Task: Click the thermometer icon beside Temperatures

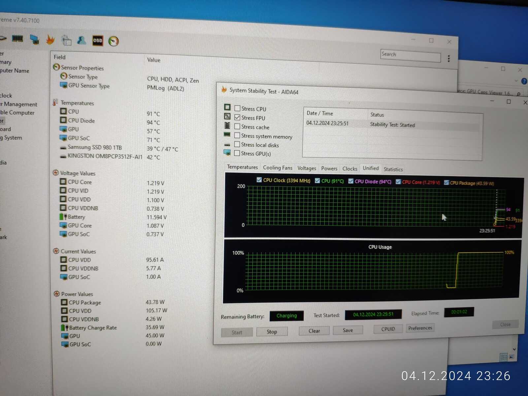Action: pyautogui.click(x=55, y=102)
